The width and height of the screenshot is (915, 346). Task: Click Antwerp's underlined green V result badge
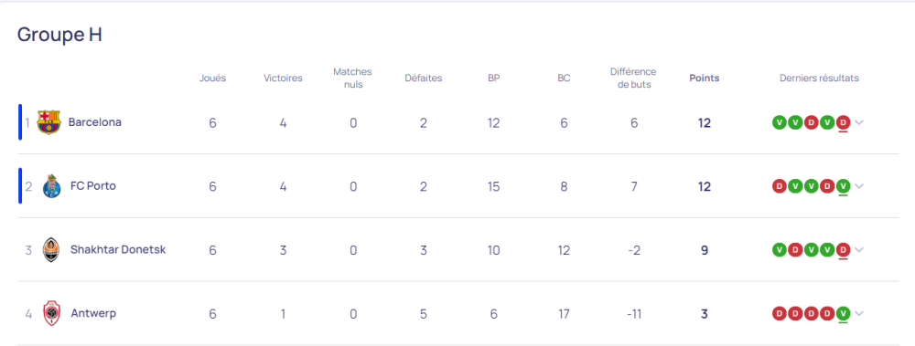[x=842, y=313]
